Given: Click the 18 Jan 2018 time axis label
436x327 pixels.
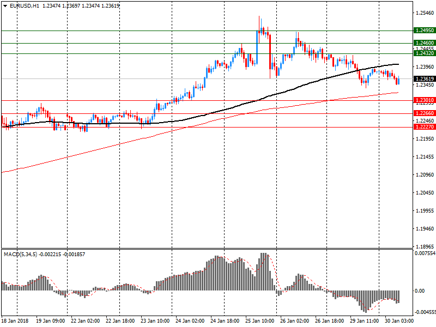Looking at the screenshot, I should 15,320.
